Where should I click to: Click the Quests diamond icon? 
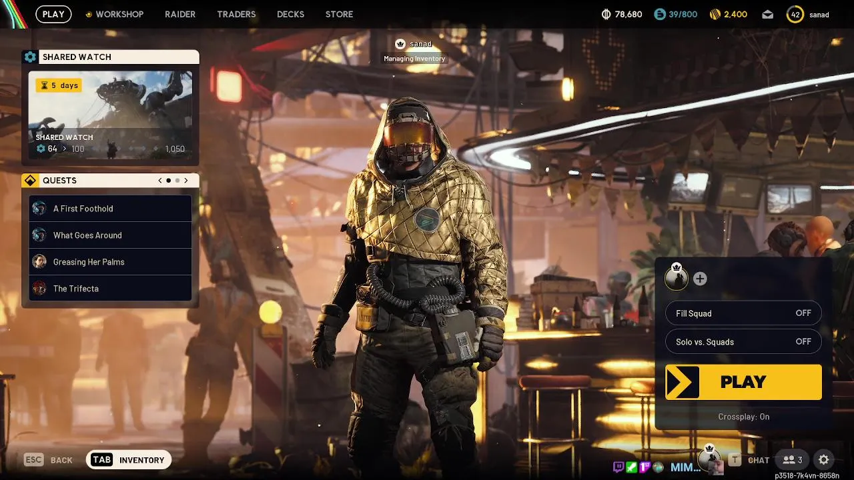[30, 181]
